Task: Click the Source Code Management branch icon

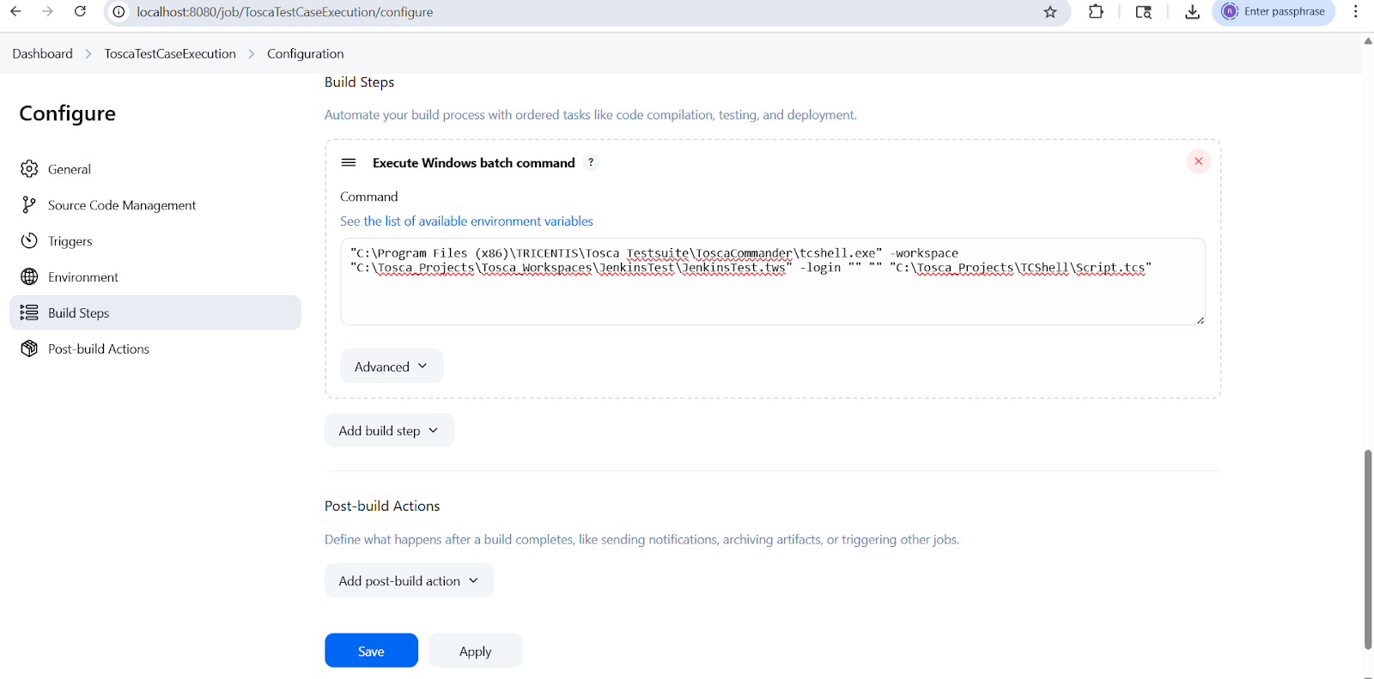Action: 29,205
